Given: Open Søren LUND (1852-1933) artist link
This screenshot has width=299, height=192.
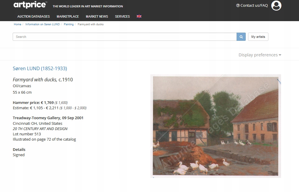Looking at the screenshot, I should point(40,68).
